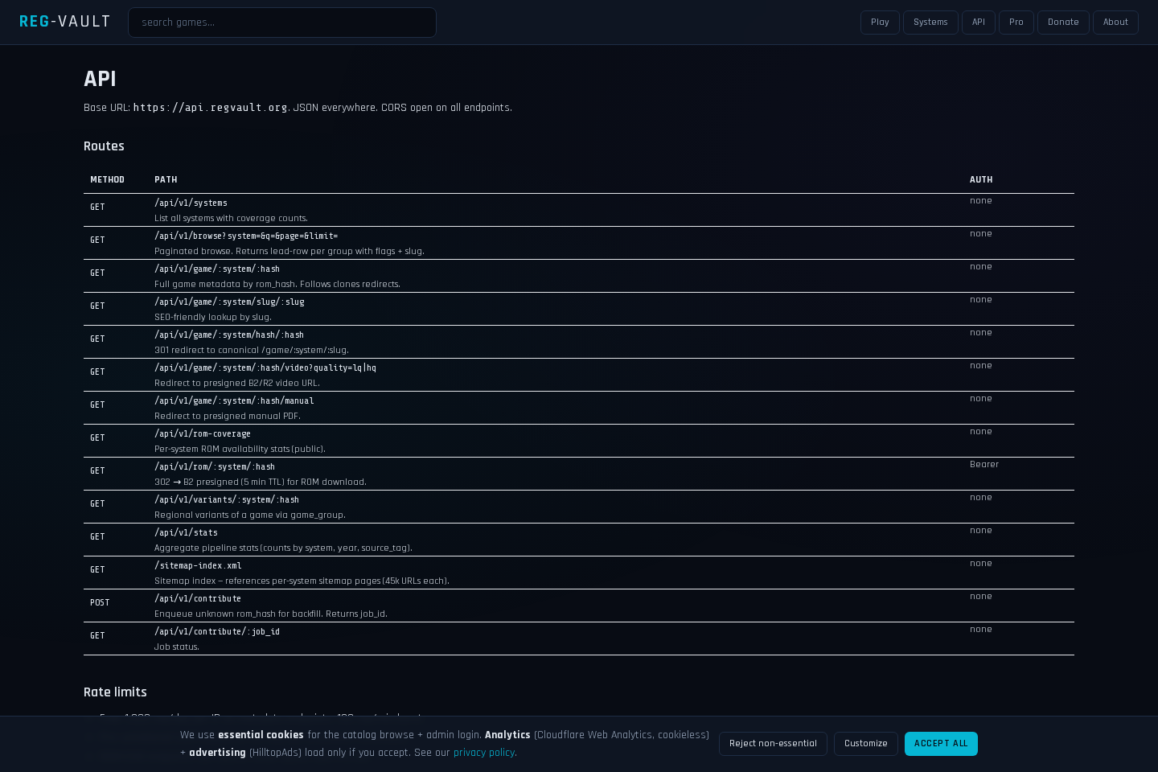This screenshot has width=1158, height=772.
Task: Select path with video?quality=lq|hq
Action: 265,368
